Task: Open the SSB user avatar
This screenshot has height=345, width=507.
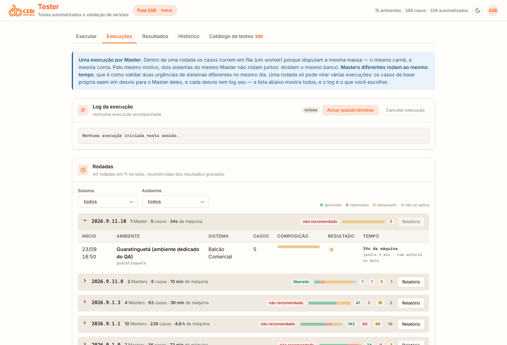Action: point(493,11)
